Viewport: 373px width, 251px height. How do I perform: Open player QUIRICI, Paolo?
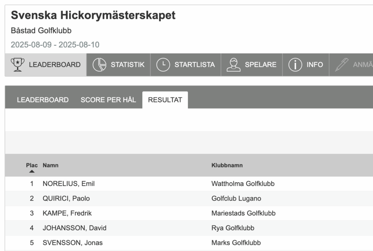(66, 198)
